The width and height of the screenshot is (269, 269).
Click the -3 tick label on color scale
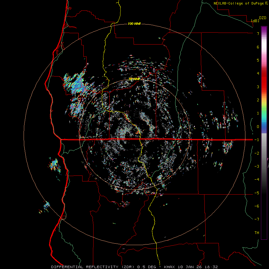pyautogui.click(x=257, y=166)
